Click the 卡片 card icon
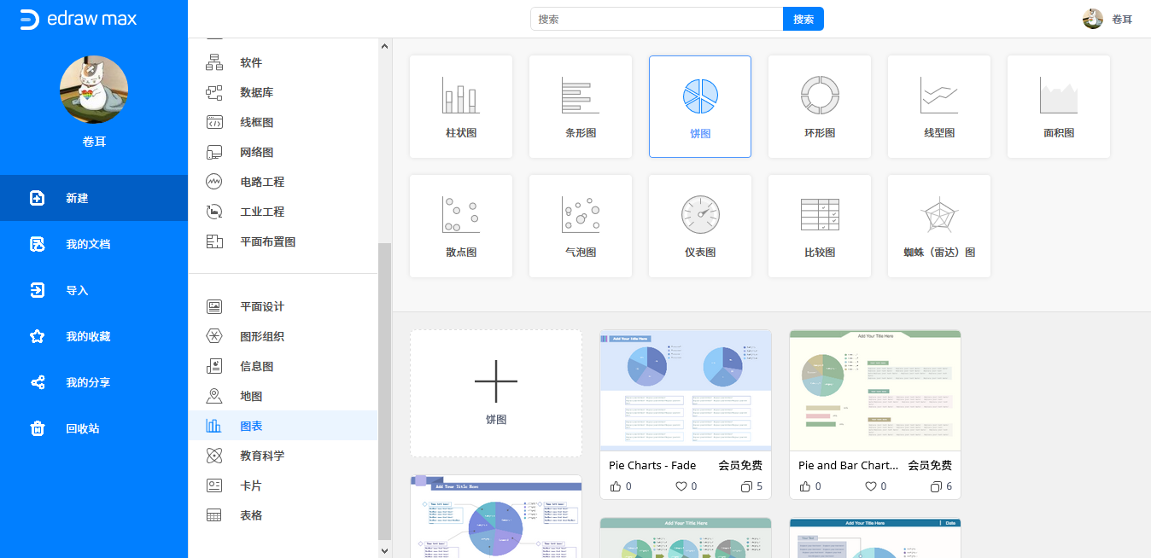This screenshot has height=558, width=1151. pos(214,485)
